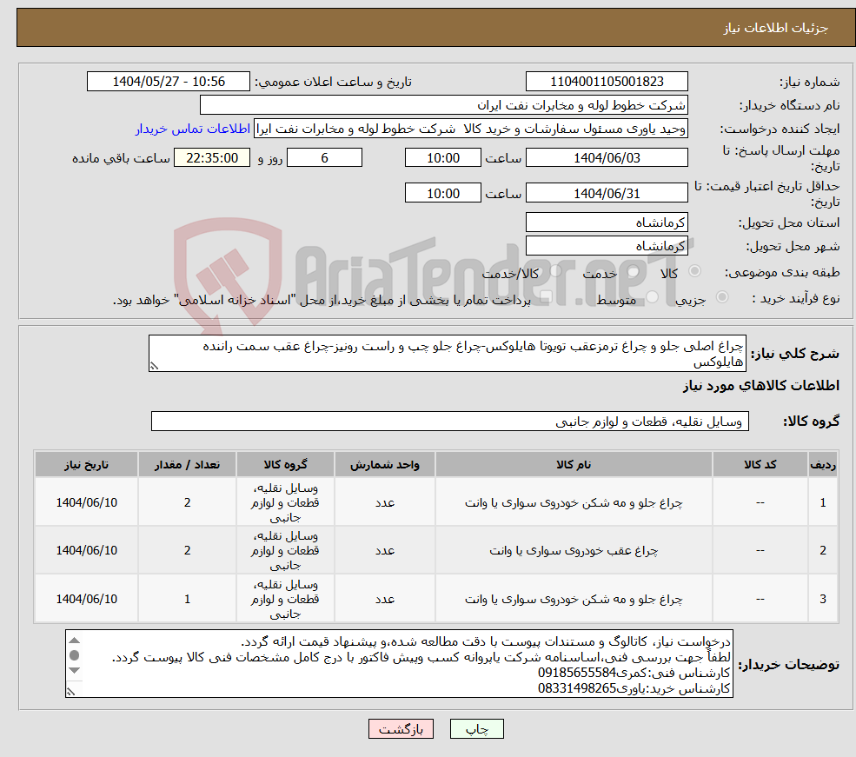Image resolution: width=856 pixels, height=757 pixels.
Task: Click the purchase expert phone 08331498265
Action: click(577, 689)
